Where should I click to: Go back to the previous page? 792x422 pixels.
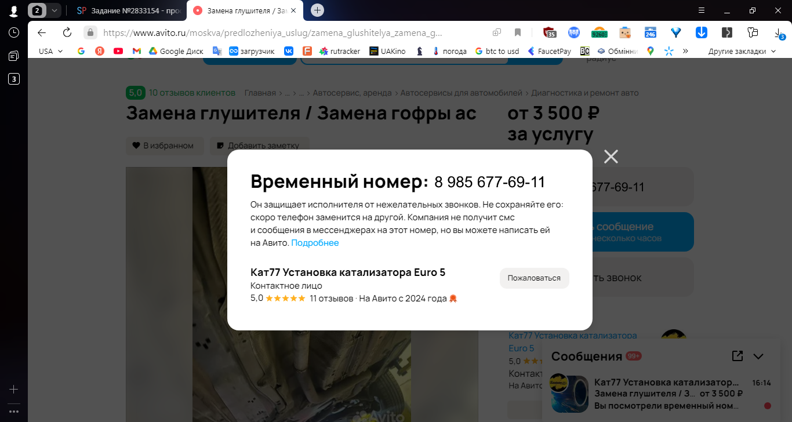[x=42, y=32]
